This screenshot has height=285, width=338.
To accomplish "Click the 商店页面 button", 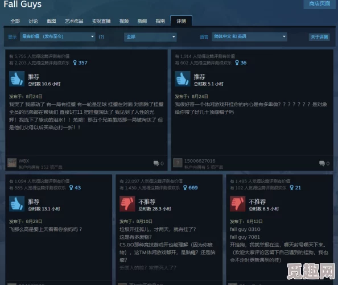I will pos(319,4).
